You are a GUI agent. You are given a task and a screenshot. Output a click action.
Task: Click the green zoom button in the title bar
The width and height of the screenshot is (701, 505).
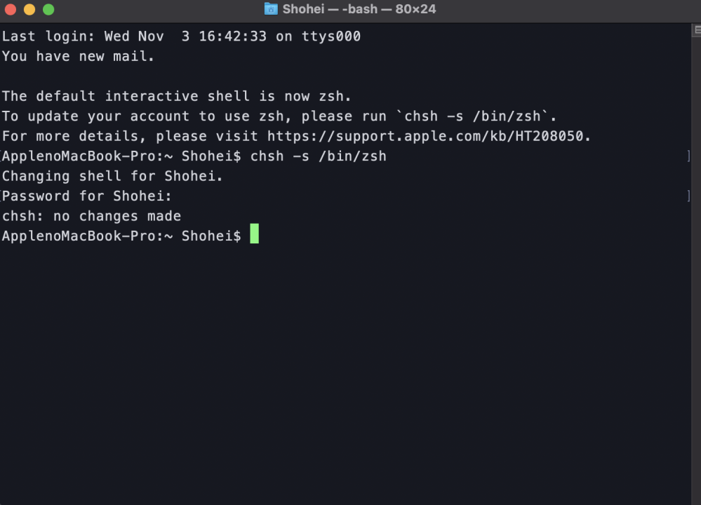[x=48, y=9]
